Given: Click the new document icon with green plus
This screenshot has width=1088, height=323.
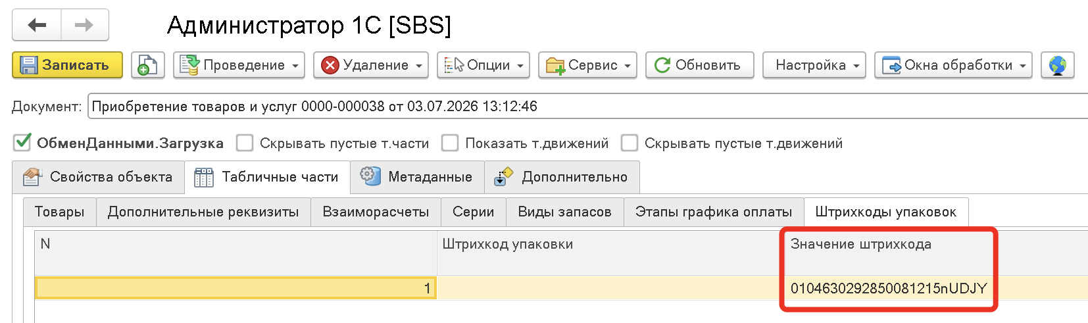Looking at the screenshot, I should pyautogui.click(x=147, y=65).
